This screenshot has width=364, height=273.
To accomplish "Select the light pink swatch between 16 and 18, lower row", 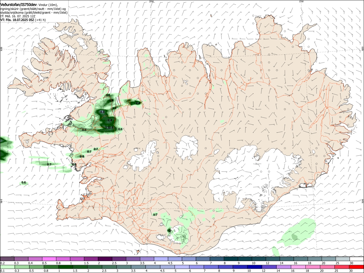I will 298,267.
